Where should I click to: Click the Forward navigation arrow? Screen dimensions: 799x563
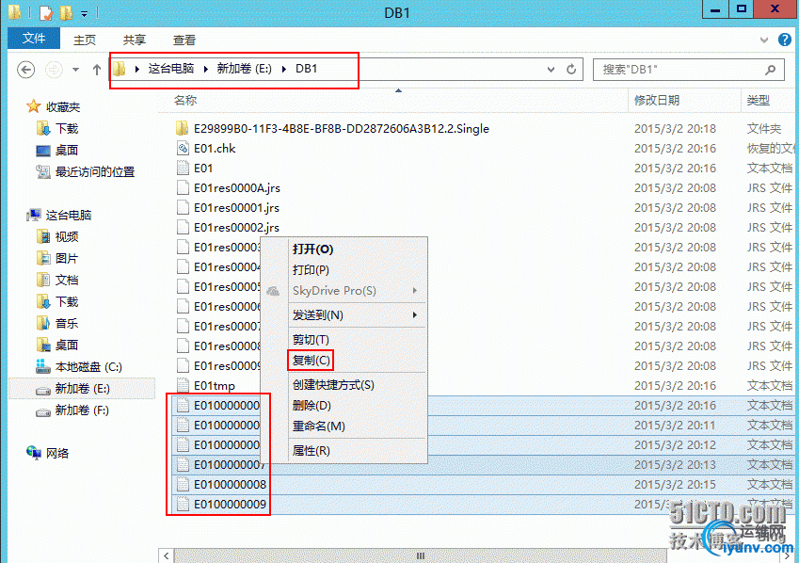point(54,70)
